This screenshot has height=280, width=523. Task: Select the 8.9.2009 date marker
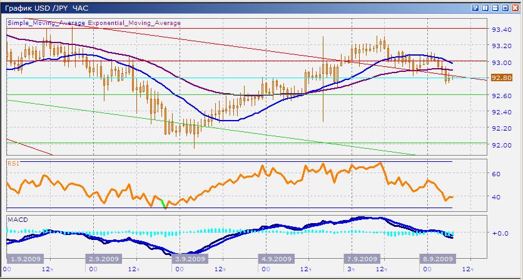(436, 259)
